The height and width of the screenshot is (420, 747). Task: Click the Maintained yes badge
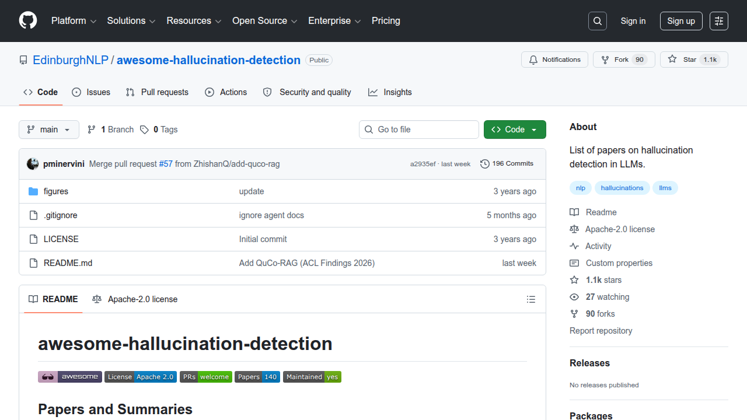pyautogui.click(x=312, y=377)
